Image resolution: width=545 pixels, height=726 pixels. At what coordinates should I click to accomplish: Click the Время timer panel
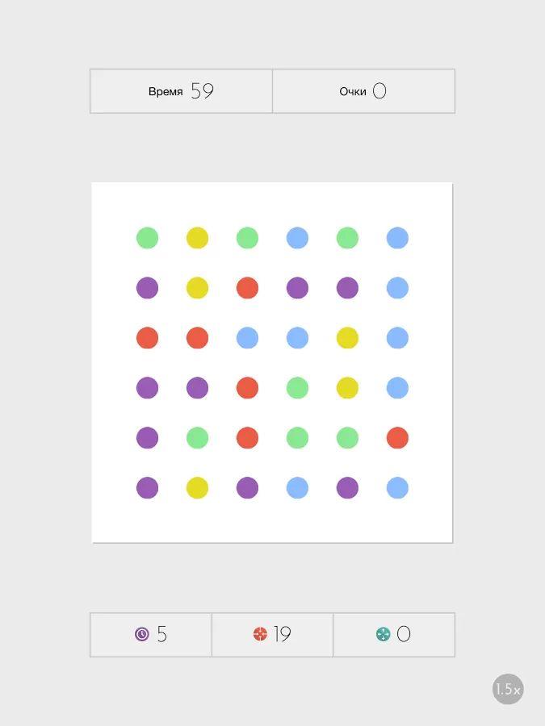coord(181,91)
